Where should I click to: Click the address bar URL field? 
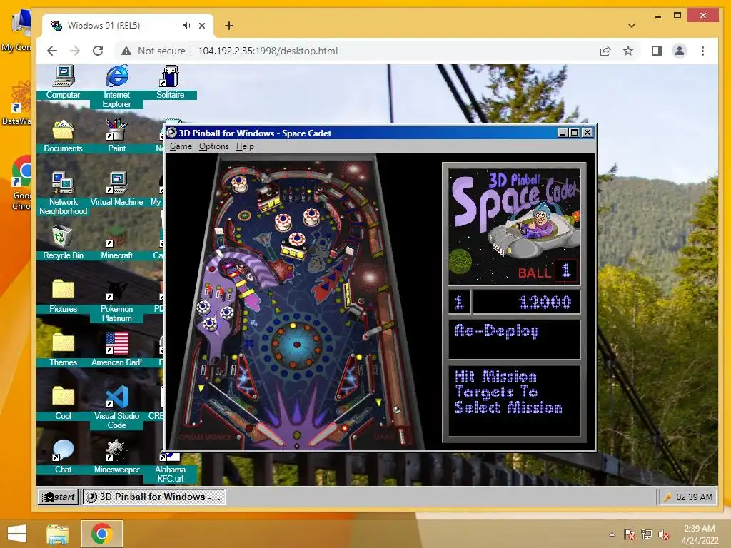(x=268, y=51)
